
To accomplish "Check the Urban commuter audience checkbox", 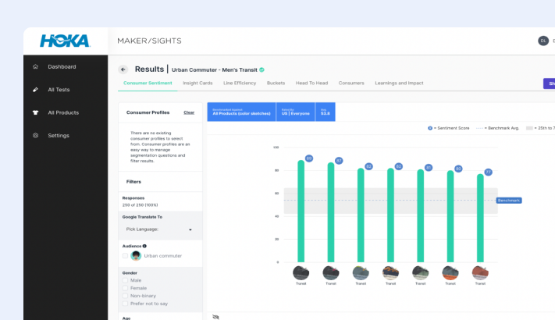I will pos(125,255).
